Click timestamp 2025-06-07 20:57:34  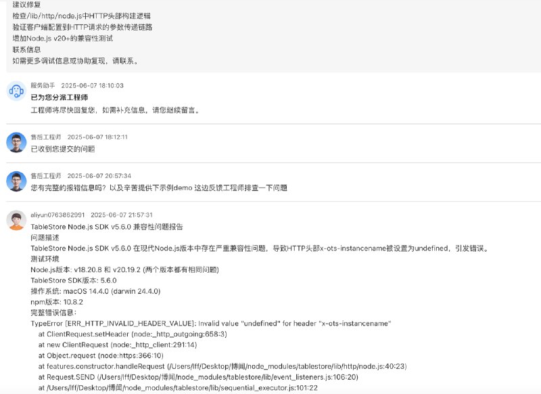(x=99, y=176)
